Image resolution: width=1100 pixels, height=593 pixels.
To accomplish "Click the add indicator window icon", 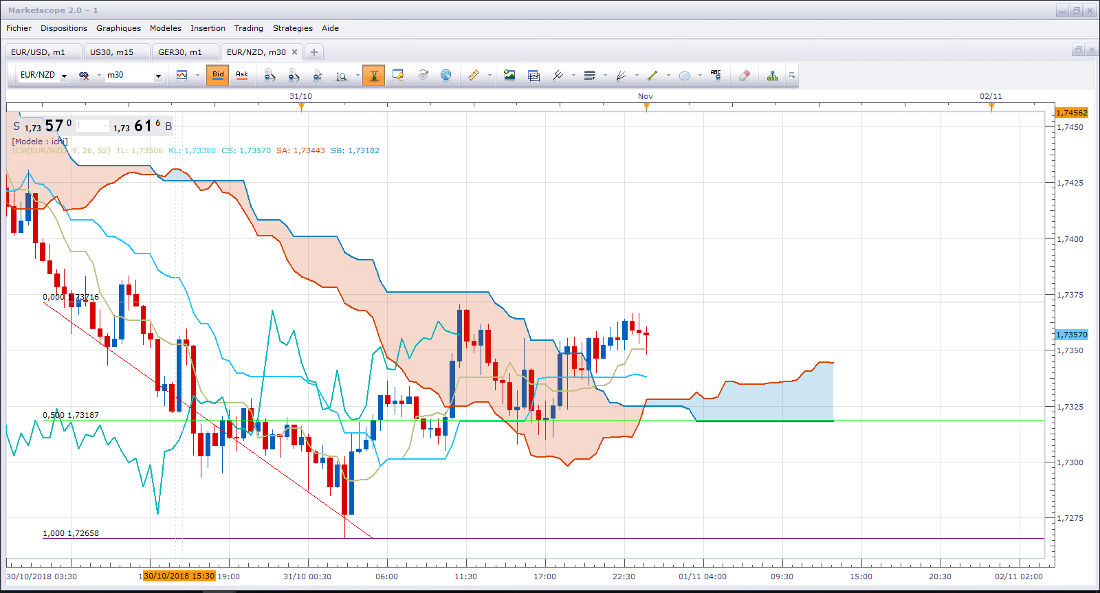I will (x=533, y=76).
